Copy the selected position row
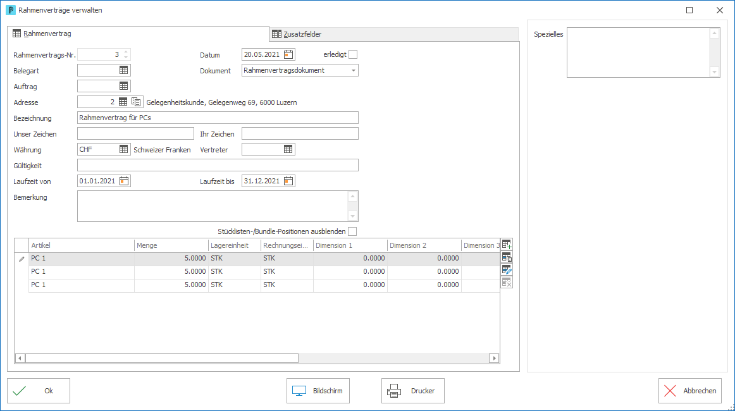 pyautogui.click(x=507, y=257)
